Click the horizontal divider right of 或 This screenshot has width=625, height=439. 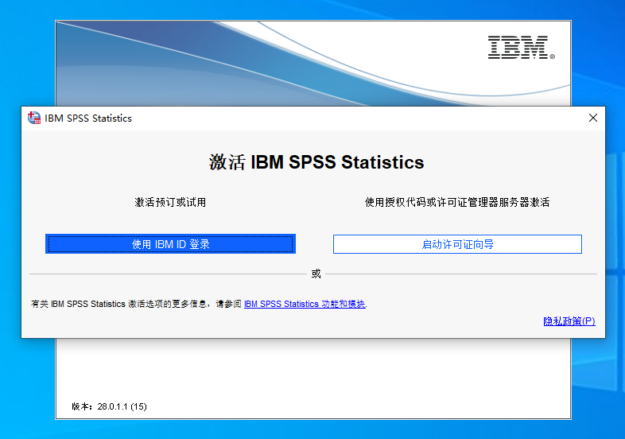pyautogui.click(x=461, y=274)
